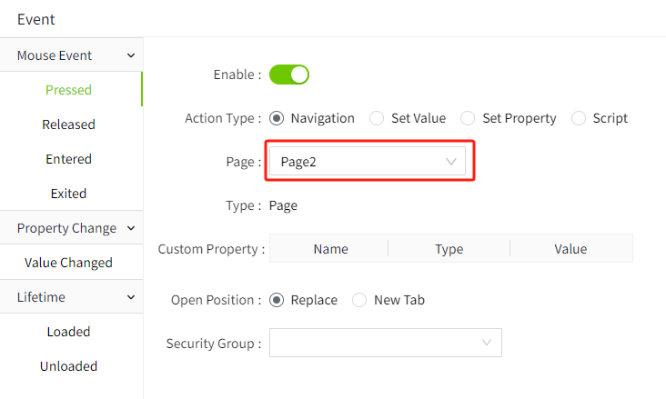Collapse the Mouse Event section
Viewport: 666px width, 399px height.
pos(132,55)
